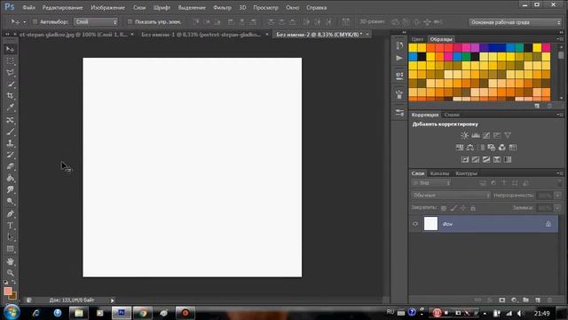This screenshot has height=320, width=568.
Task: Select the Smudge tool
Action: pos(10,189)
